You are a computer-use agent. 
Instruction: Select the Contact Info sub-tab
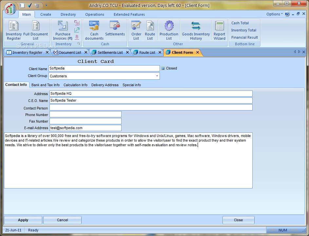pos(16,85)
